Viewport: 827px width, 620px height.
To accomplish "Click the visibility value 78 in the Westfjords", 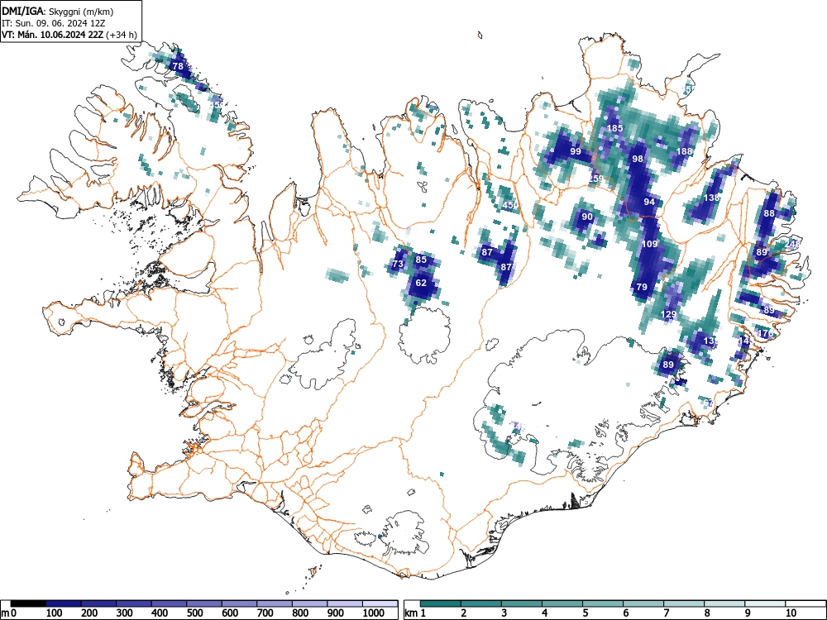I will pyautogui.click(x=178, y=66).
